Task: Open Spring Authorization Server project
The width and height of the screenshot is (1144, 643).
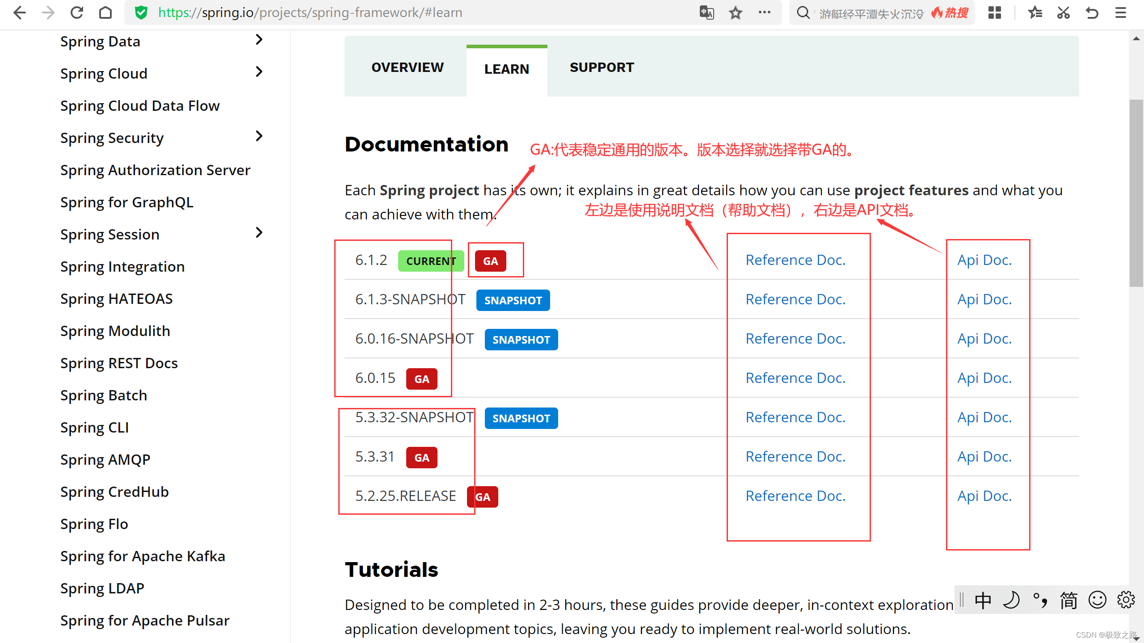Action: pyautogui.click(x=155, y=170)
